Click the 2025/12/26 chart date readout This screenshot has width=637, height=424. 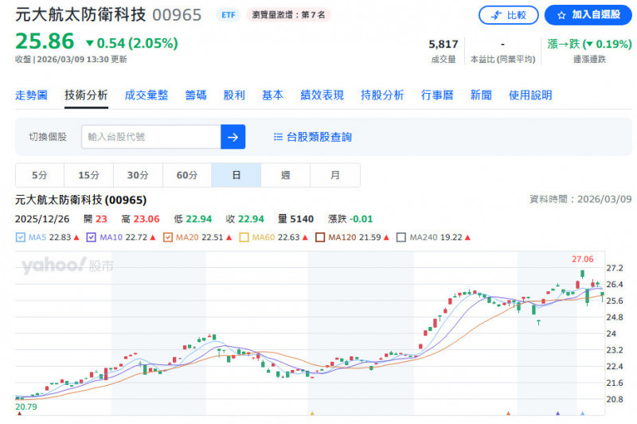(42, 219)
